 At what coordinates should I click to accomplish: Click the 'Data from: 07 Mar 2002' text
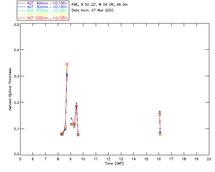[x=93, y=10]
